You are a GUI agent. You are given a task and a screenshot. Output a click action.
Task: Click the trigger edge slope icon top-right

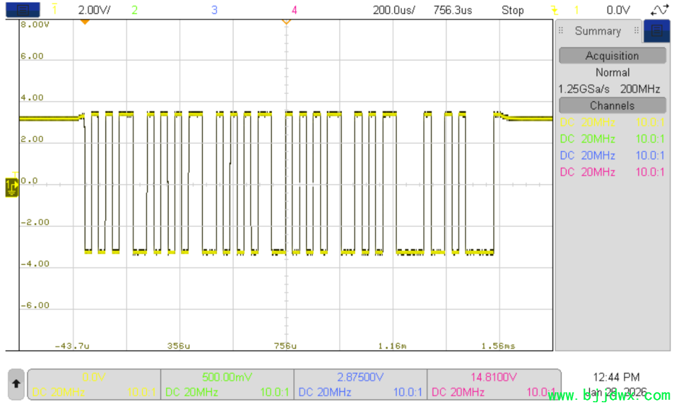tap(658, 10)
